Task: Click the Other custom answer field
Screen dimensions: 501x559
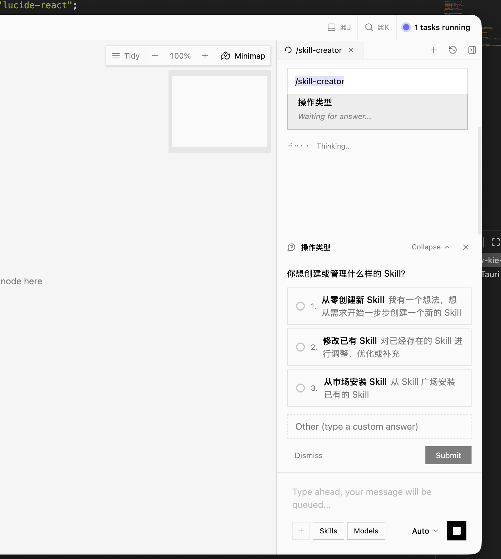Action: (x=379, y=426)
